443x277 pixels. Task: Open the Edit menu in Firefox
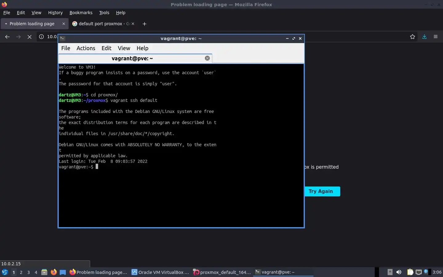point(21,13)
